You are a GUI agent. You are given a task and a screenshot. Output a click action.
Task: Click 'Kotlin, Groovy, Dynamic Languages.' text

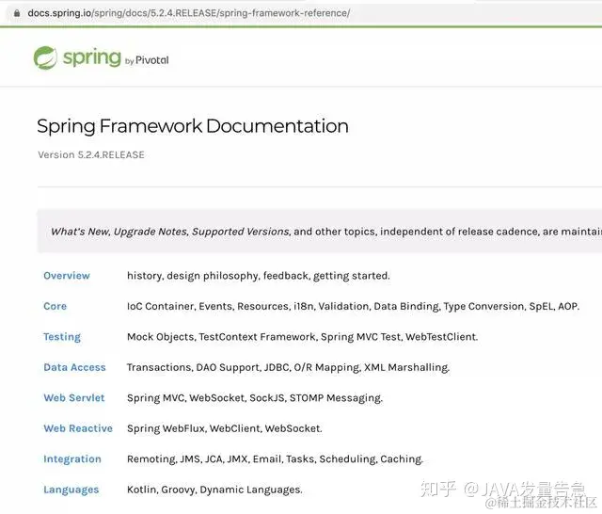[x=214, y=490]
